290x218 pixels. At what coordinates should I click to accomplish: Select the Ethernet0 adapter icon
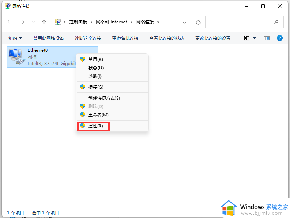click(16, 57)
